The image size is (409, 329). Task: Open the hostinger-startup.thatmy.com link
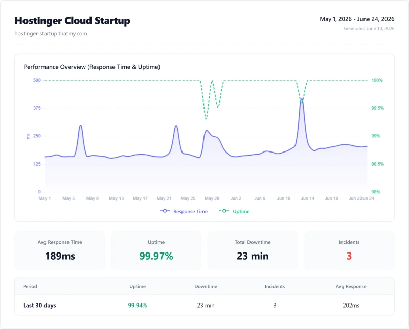pos(51,33)
